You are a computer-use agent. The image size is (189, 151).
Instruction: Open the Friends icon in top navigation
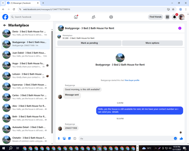pos(93,17)
